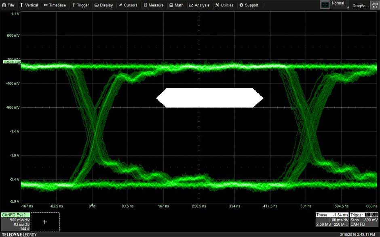Click the DragAc button

click(x=360, y=5)
